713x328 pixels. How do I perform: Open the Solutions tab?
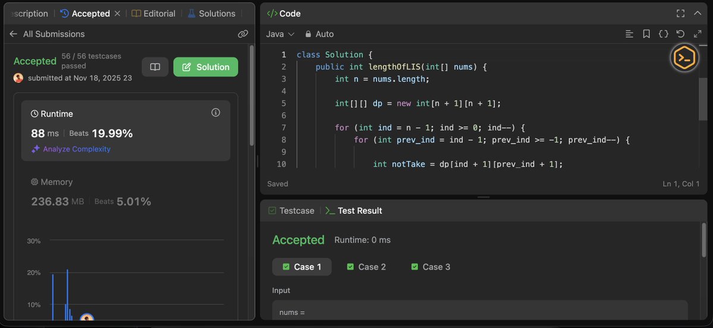pyautogui.click(x=212, y=14)
